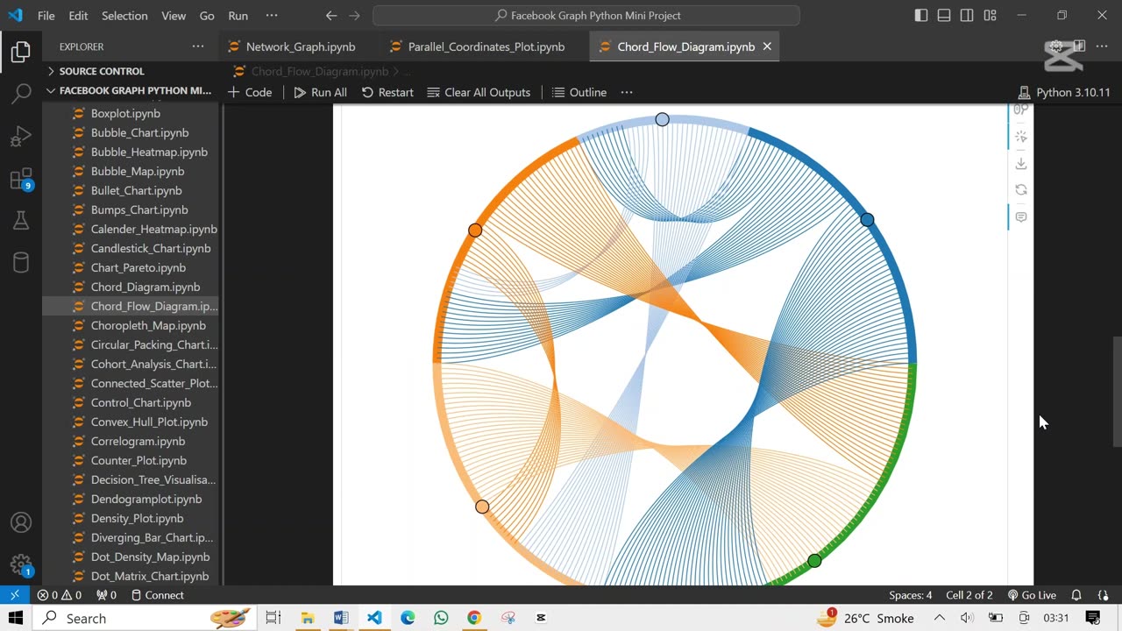Screen dimensions: 1122x631
Task: Toggle the primary side bar layout icon
Action: (x=921, y=16)
